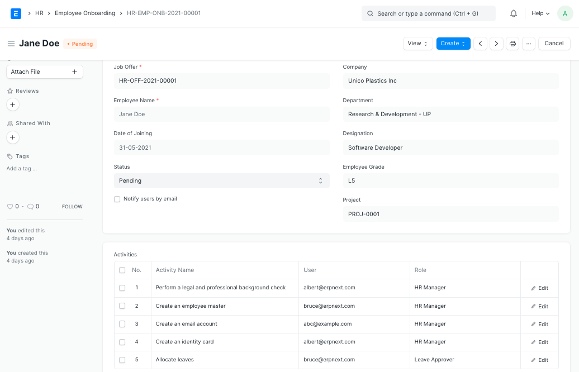
Task: Toggle the sidebar with the hamburger icon
Action: click(x=11, y=44)
